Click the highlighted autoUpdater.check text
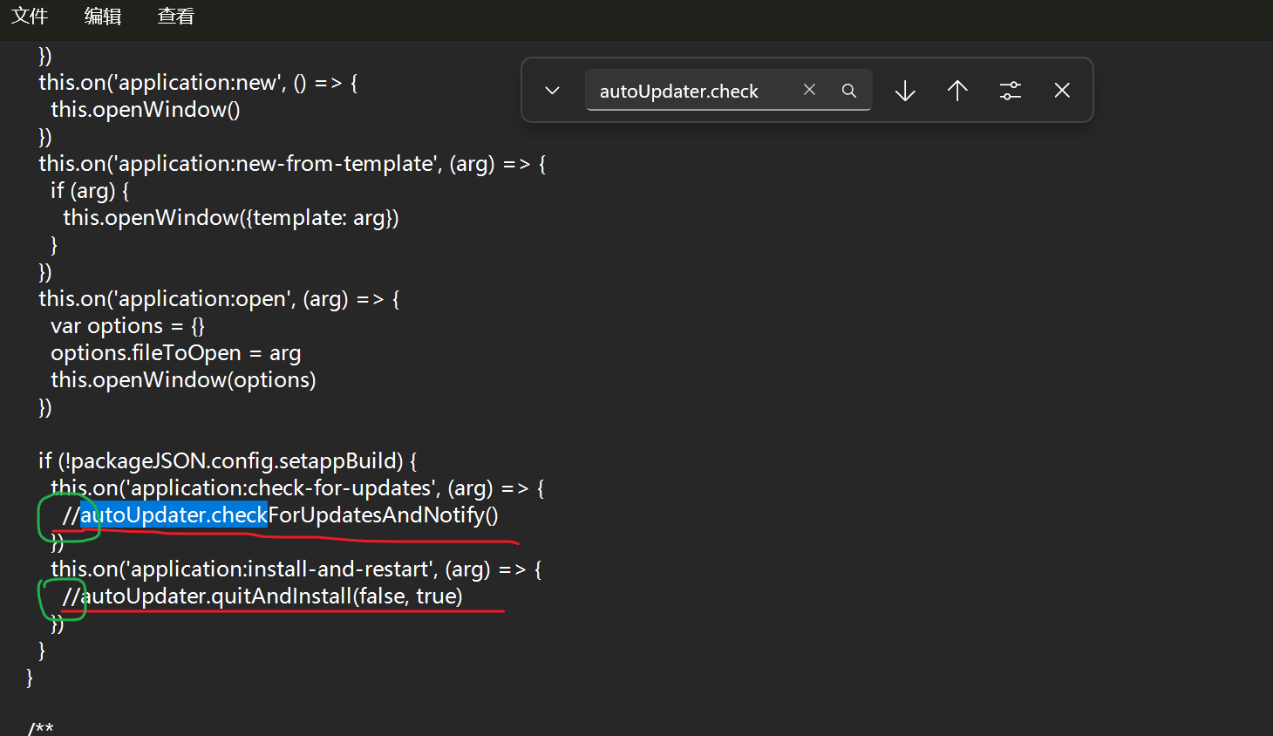Viewport: 1273px width, 736px height. click(174, 515)
